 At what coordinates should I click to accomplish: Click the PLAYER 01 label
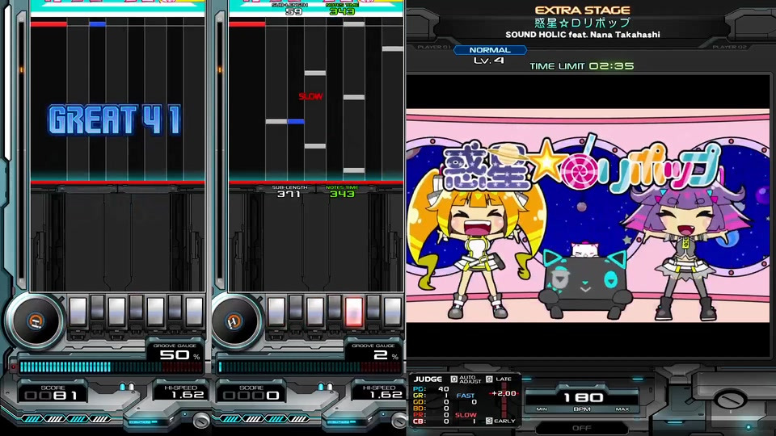point(435,47)
